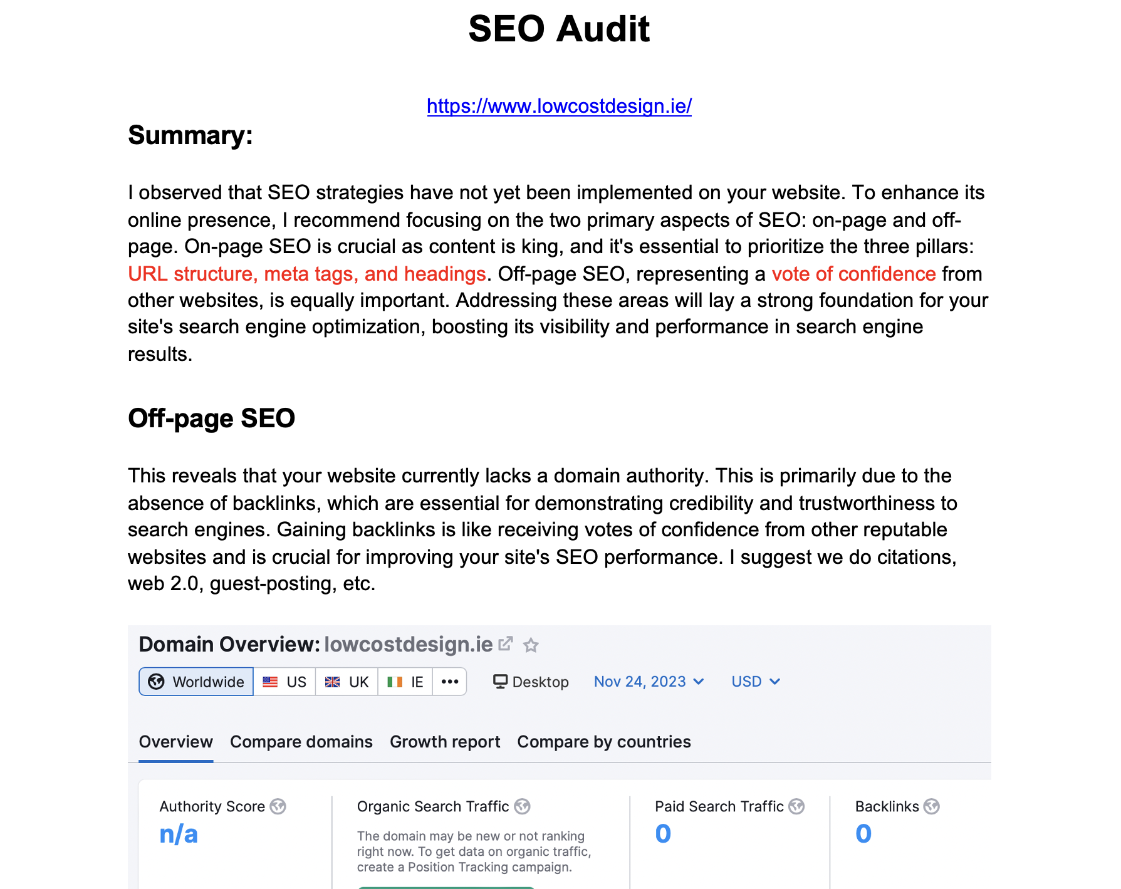Open the Growth report tab

(445, 742)
